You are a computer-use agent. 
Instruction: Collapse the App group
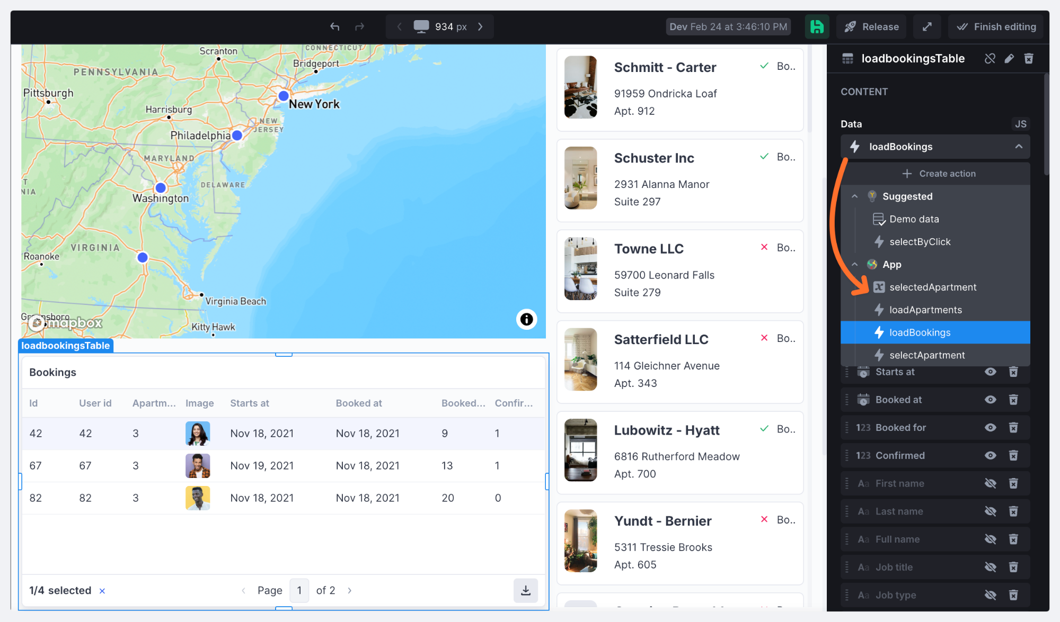click(854, 265)
